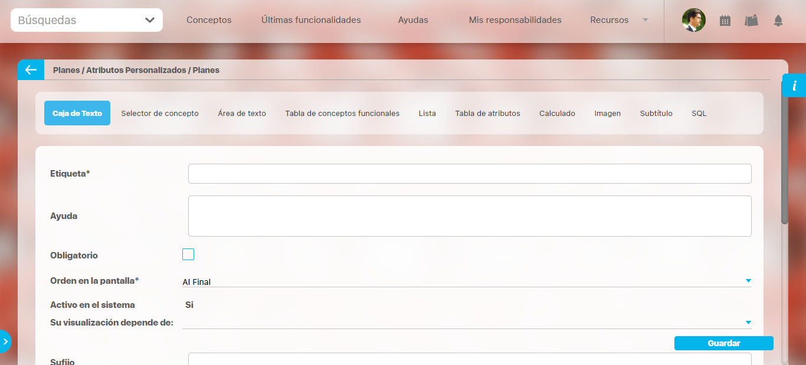Screen dimensions: 806x365
Task: Switch to the SQL tab
Action: tap(699, 113)
